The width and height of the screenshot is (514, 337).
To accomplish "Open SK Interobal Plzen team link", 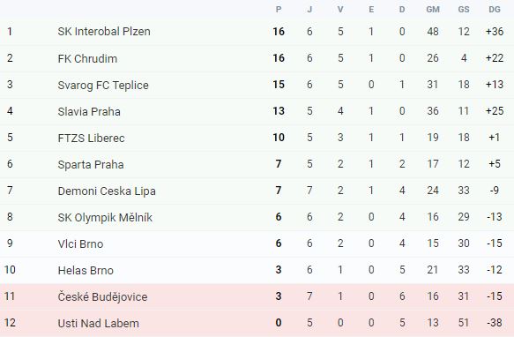I will click(x=104, y=32).
